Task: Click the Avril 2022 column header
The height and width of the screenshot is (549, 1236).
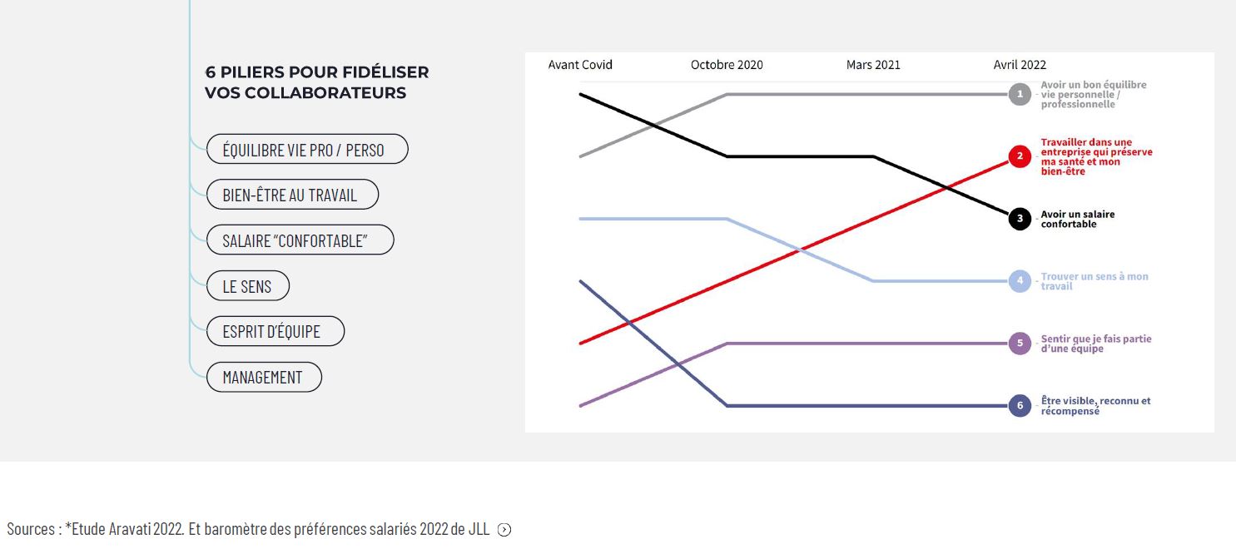Action: point(1020,65)
